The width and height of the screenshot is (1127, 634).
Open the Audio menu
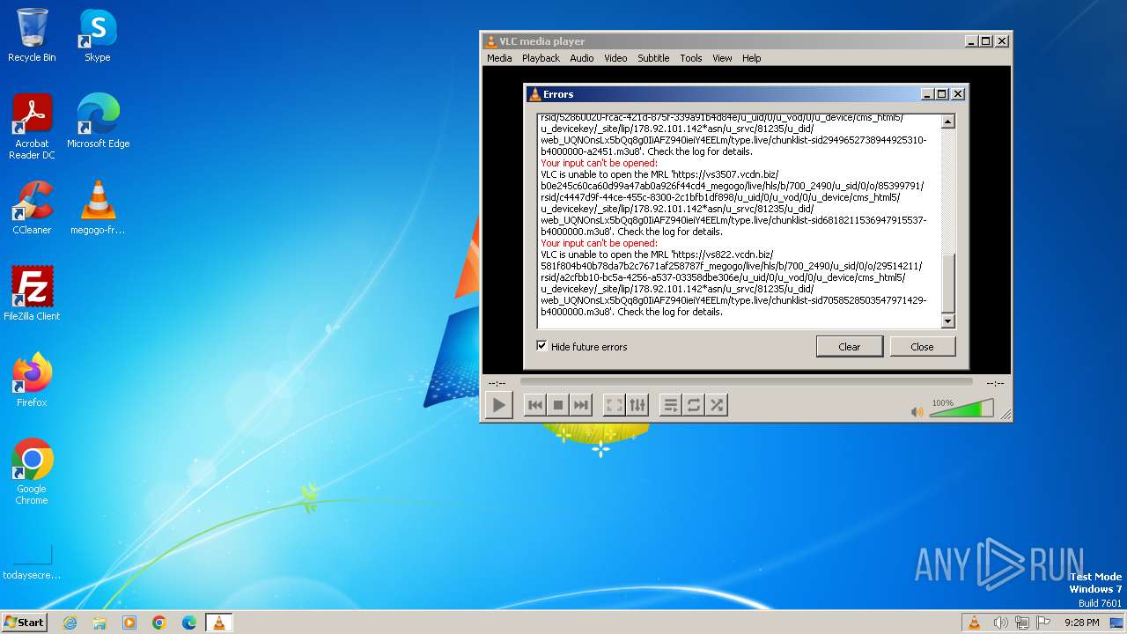click(x=581, y=58)
